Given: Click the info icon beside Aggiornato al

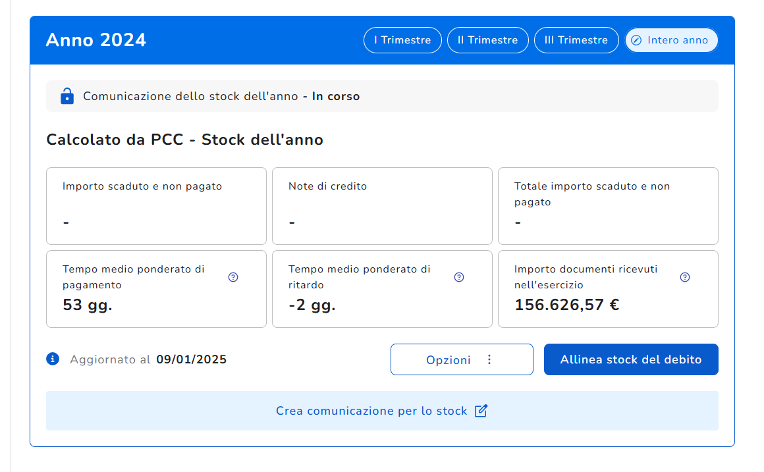Looking at the screenshot, I should pyautogui.click(x=53, y=359).
